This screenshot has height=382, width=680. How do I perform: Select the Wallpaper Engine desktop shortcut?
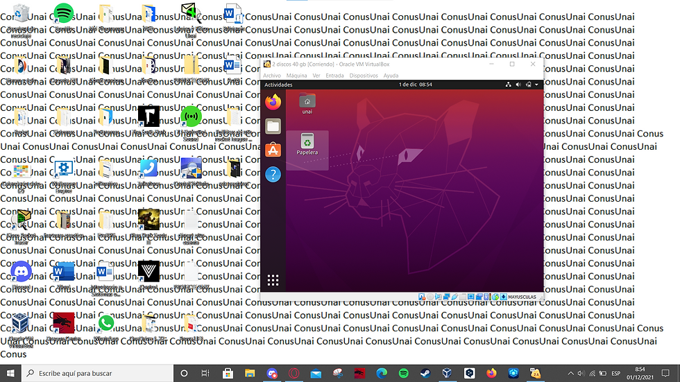click(x=63, y=176)
